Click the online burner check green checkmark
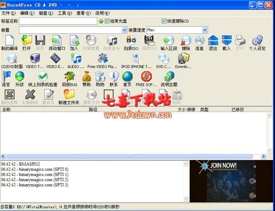 (x=43, y=76)
